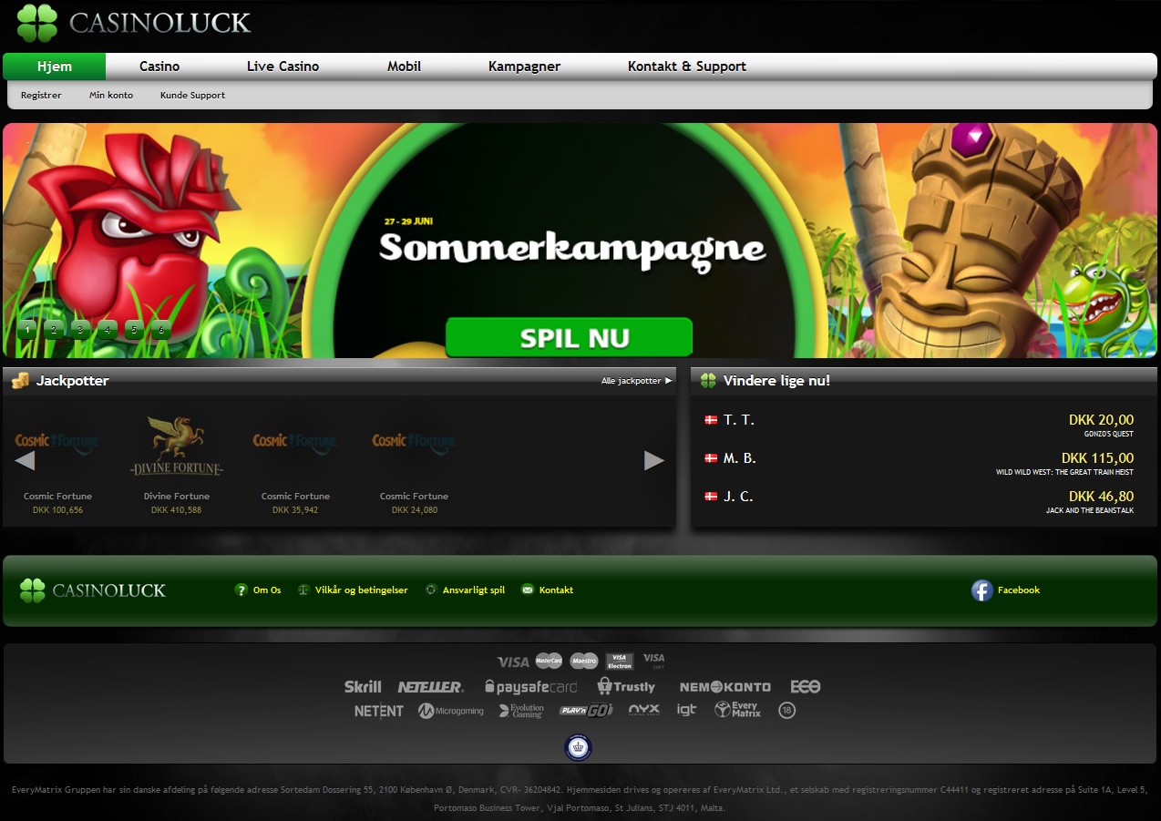Open the Ansvarligt spil link
Image resolution: width=1161 pixels, height=821 pixels.
(x=465, y=590)
